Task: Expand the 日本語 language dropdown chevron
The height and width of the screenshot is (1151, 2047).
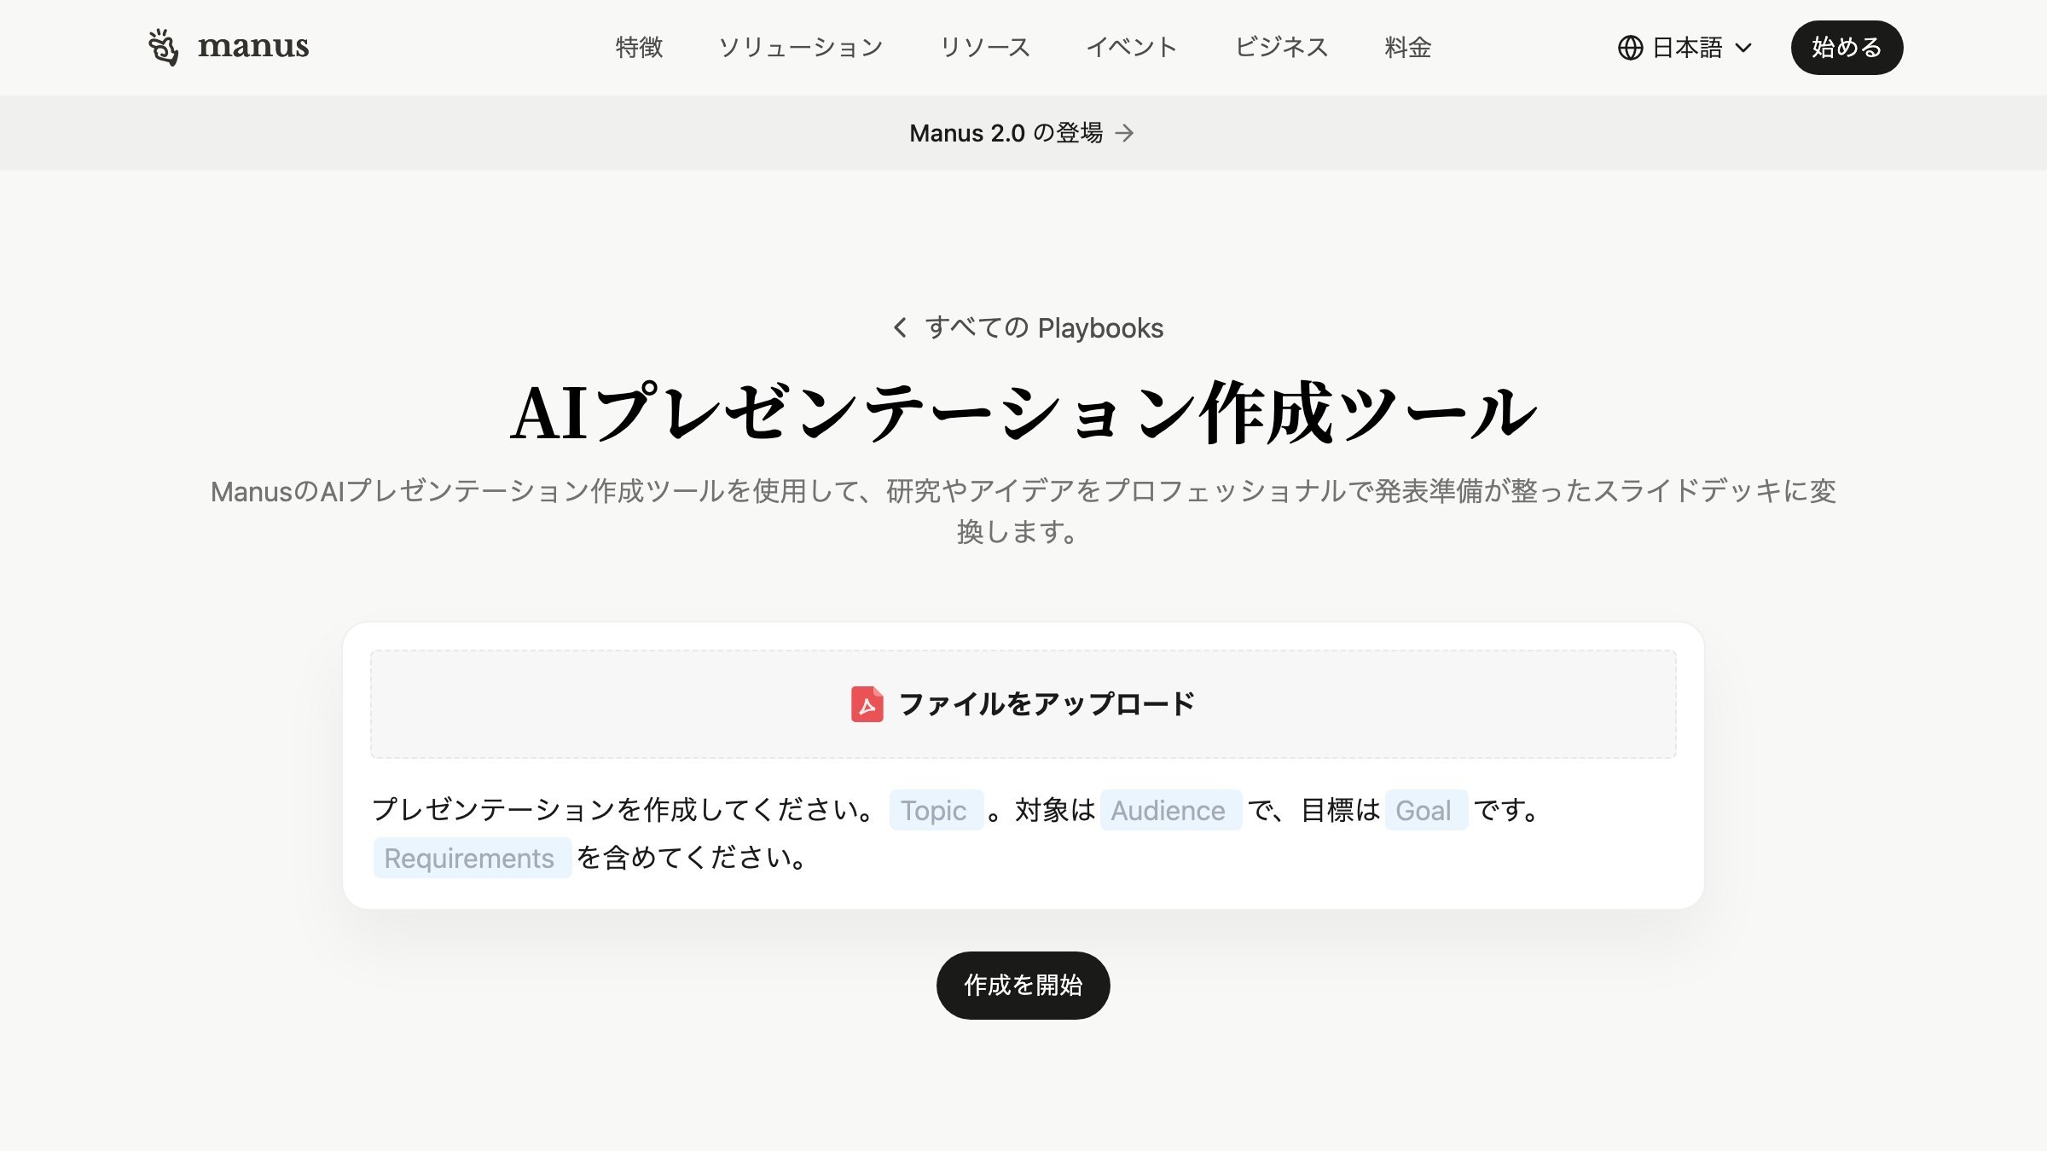Action: point(1743,48)
